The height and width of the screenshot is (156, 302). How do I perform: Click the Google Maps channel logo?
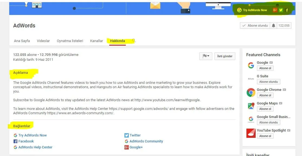(251, 106)
